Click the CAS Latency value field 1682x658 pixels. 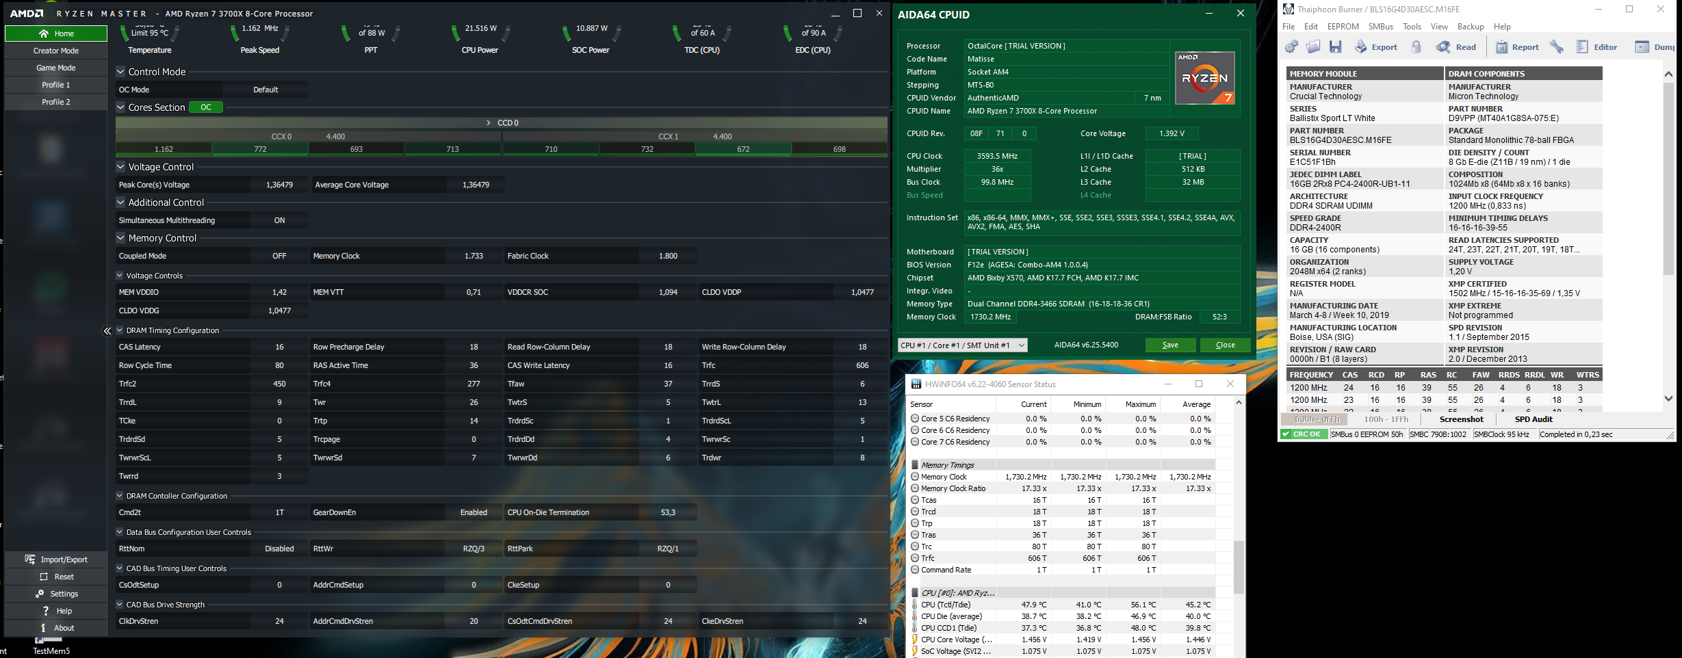279,347
